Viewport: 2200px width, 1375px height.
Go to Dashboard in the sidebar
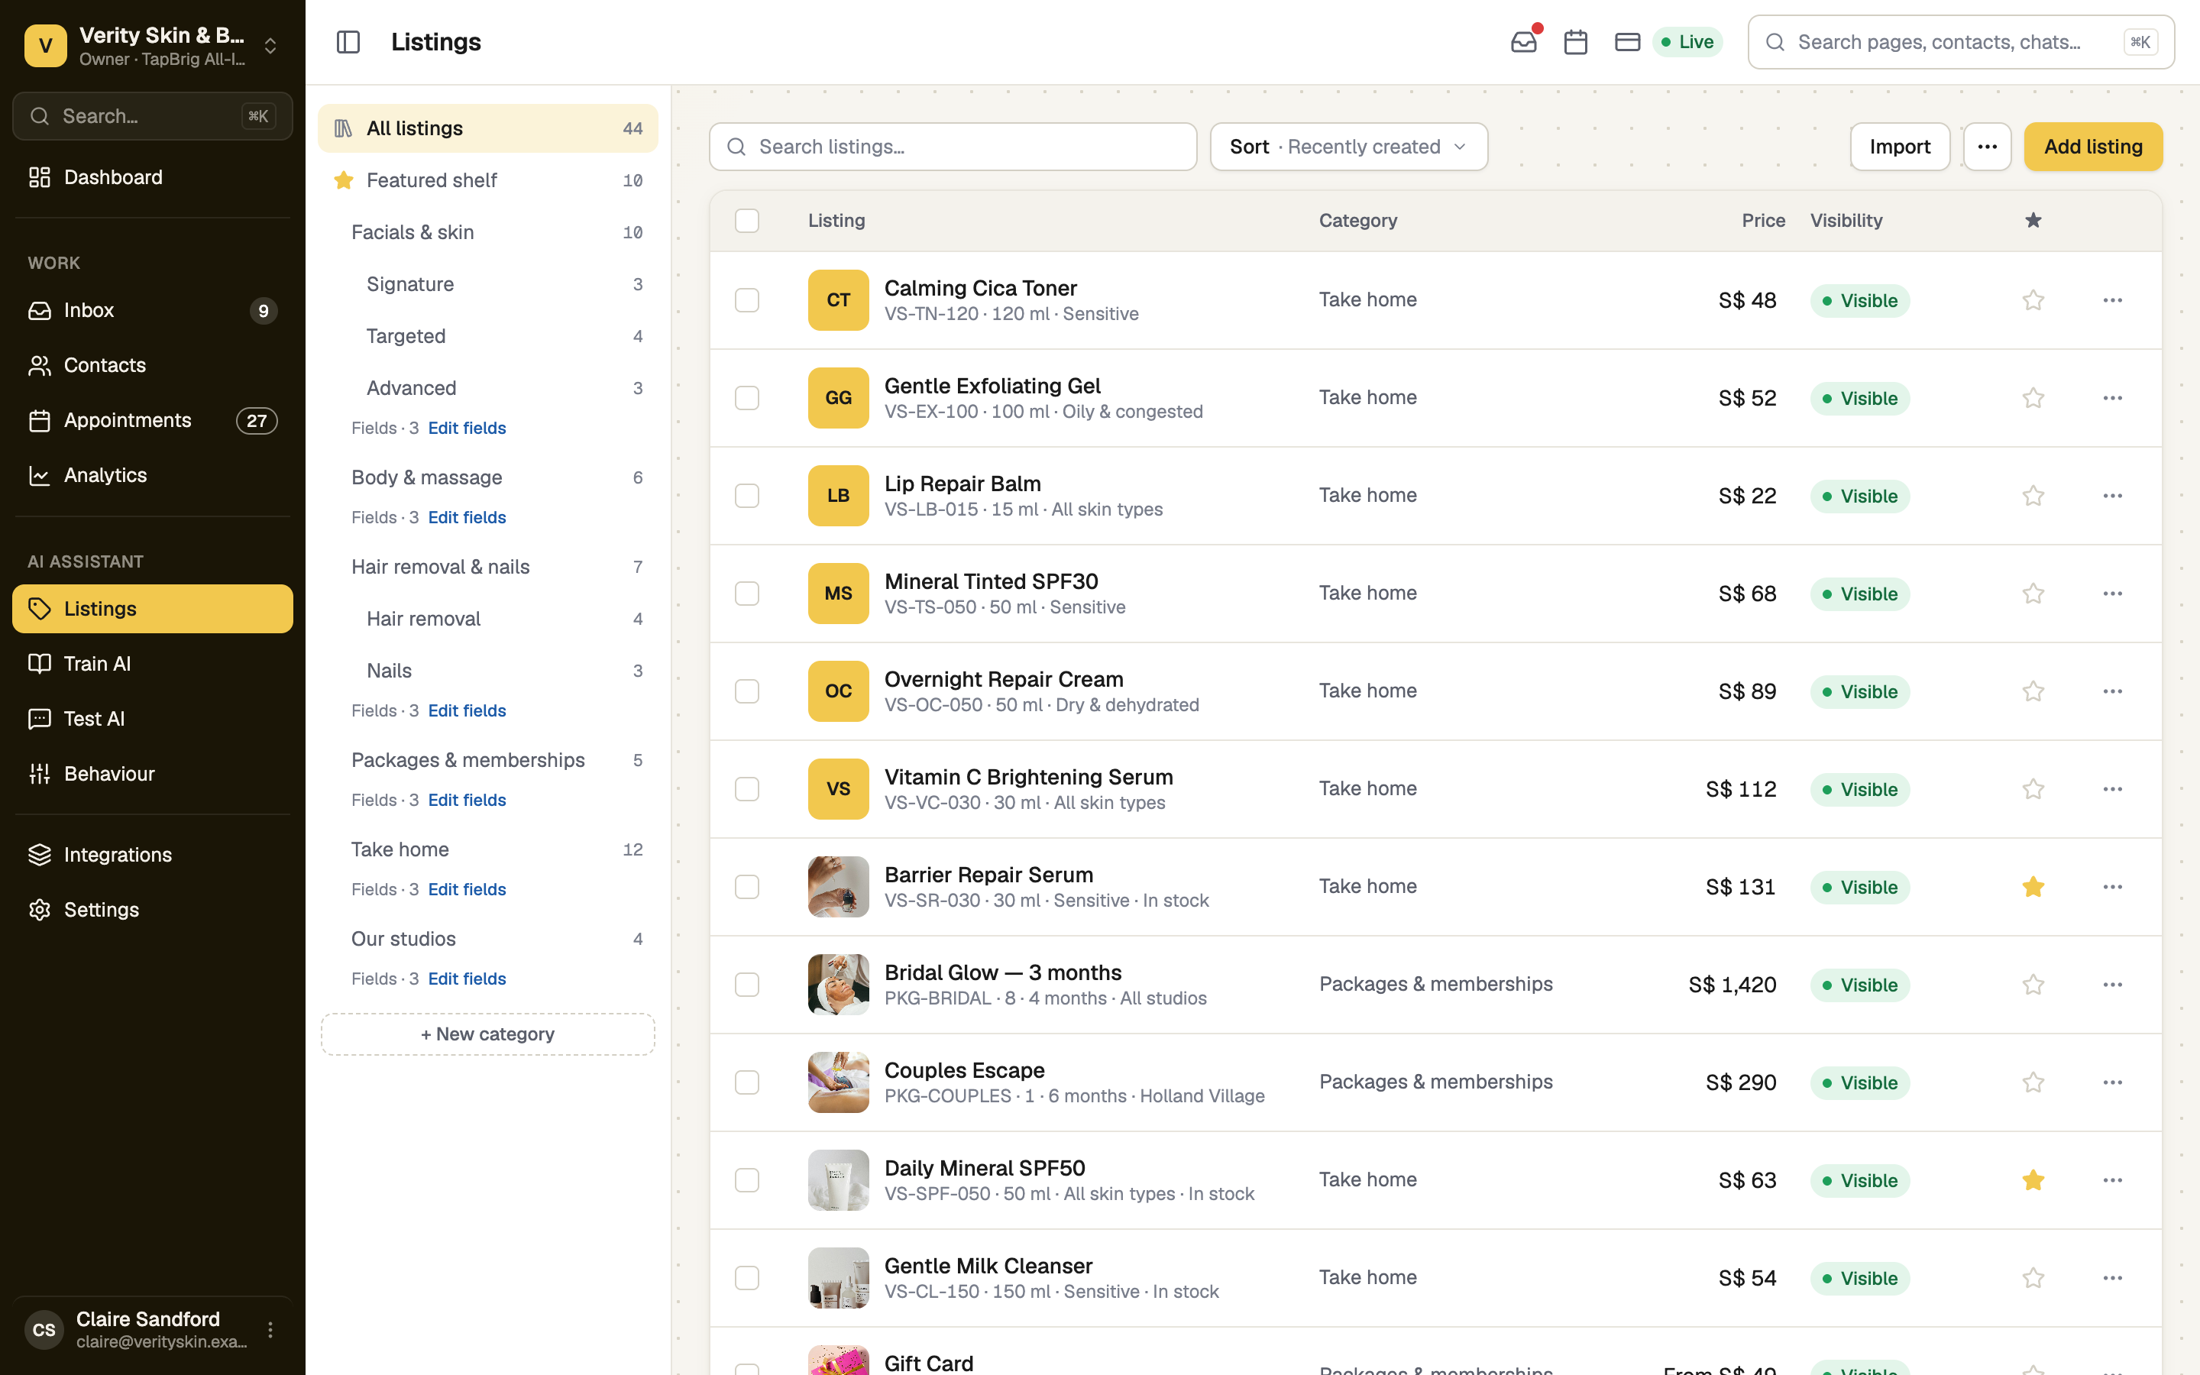point(153,177)
